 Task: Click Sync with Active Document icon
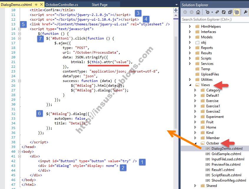pos(217,12)
